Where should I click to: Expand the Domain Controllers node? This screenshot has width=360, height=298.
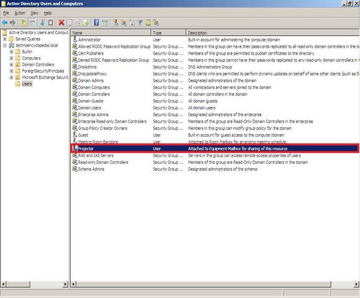tap(11, 65)
